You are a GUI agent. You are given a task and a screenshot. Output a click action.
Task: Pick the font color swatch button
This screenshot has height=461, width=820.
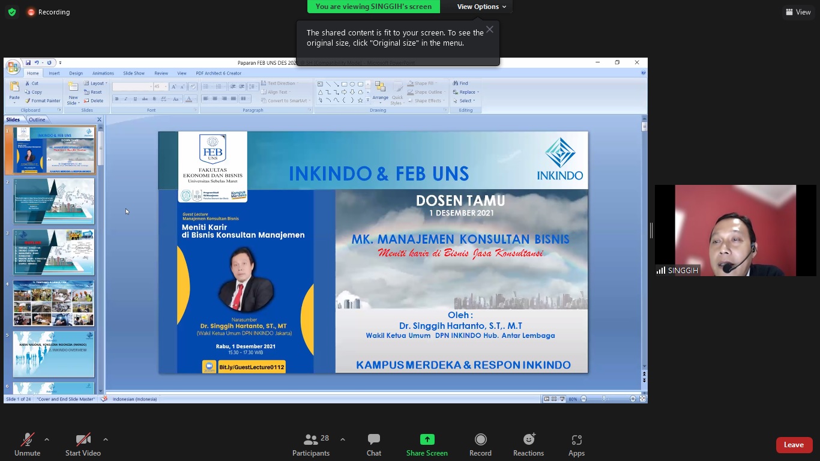tap(189, 98)
